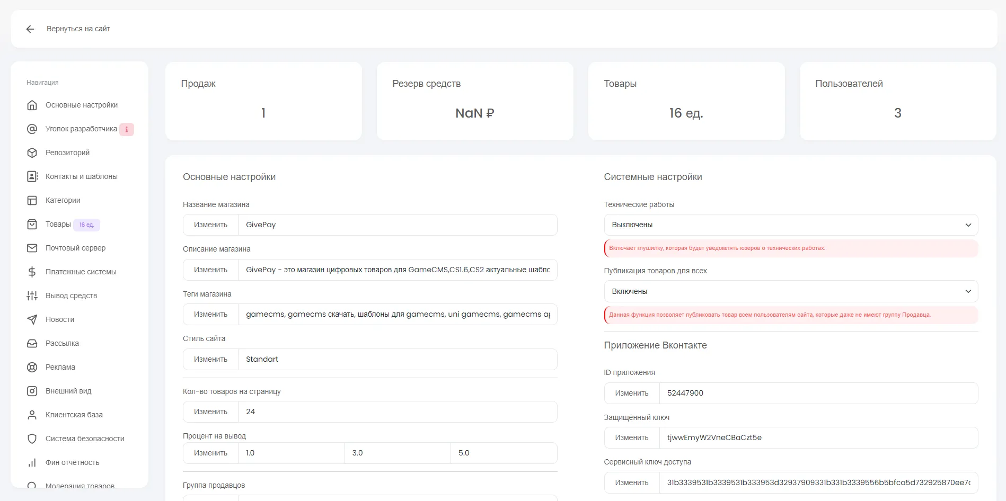The width and height of the screenshot is (1006, 501).
Task: Click the dollar icon for Платежные системы
Action: 32,272
